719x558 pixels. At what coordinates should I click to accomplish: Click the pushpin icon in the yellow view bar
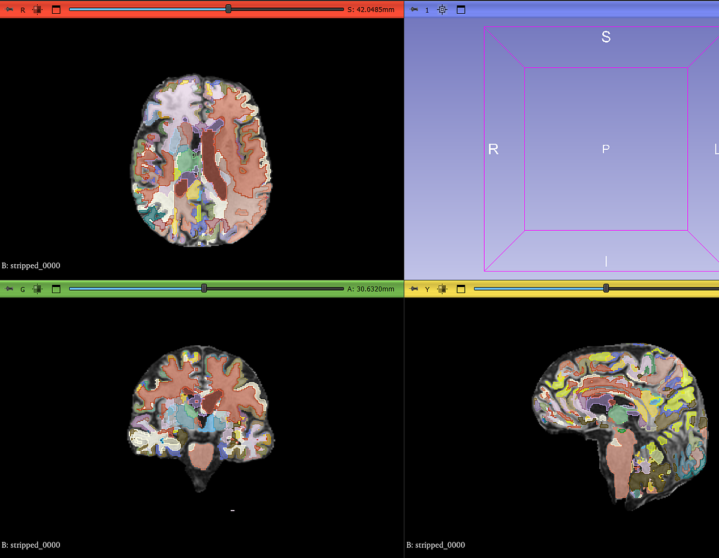click(x=413, y=288)
